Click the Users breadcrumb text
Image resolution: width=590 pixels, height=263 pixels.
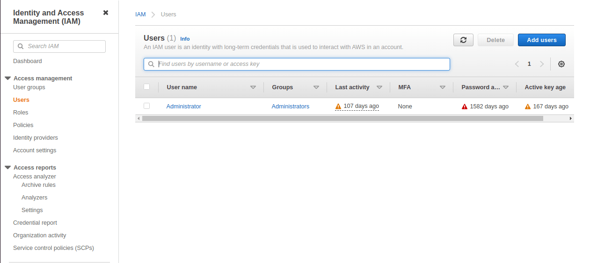168,14
